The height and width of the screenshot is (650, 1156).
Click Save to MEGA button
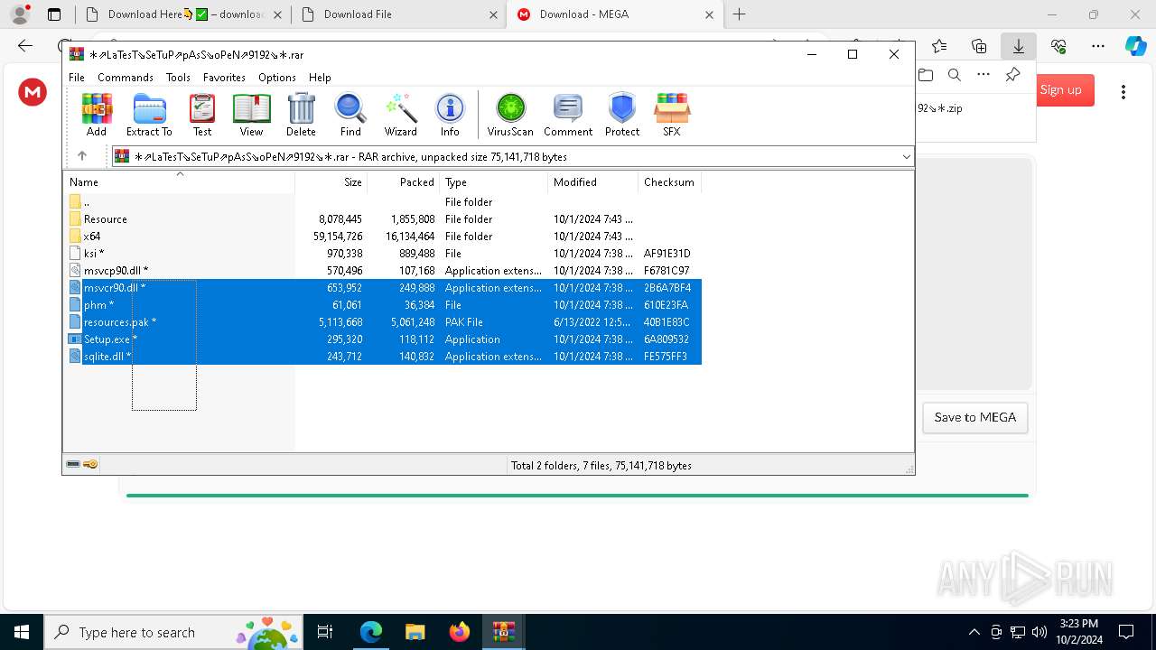975,417
